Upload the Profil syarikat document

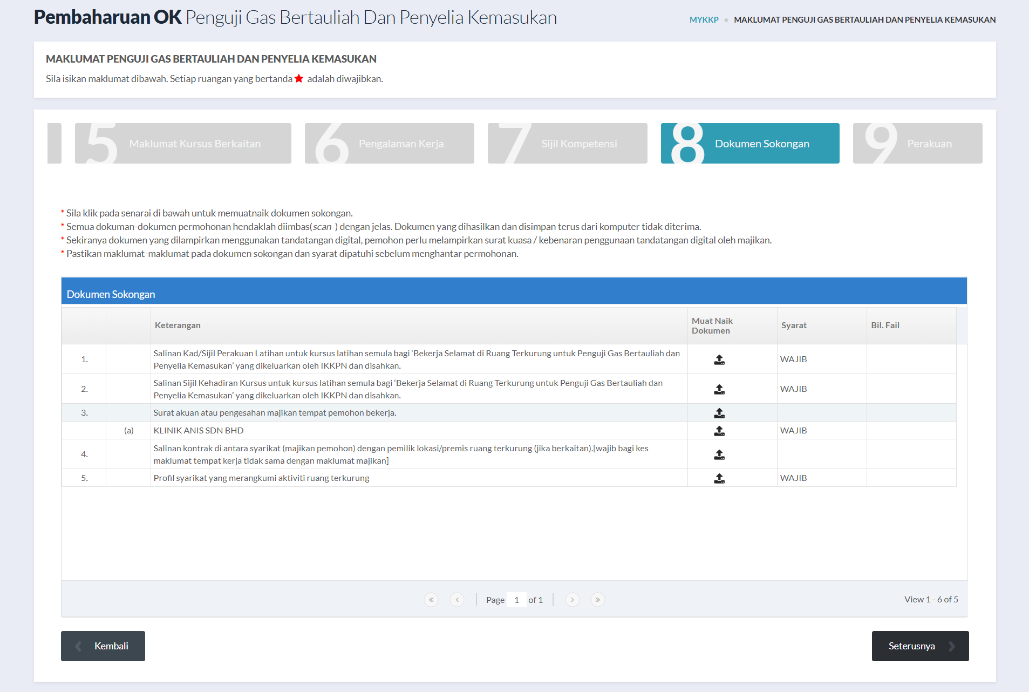tap(719, 478)
